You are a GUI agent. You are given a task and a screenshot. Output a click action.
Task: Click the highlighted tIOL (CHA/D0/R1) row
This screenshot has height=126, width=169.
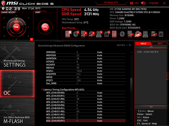click(86, 121)
